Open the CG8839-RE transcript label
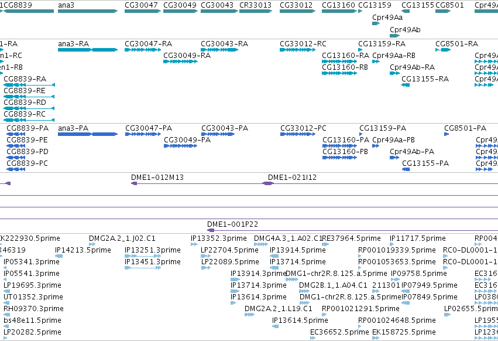Image resolution: width=498 pixels, height=341 pixels. click(25, 91)
